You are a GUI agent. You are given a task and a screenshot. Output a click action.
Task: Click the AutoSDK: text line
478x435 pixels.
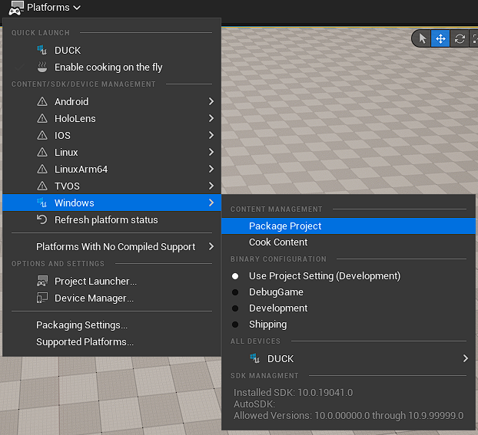click(x=254, y=404)
